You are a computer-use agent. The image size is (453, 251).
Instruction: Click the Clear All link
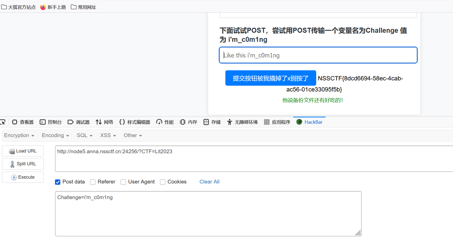tap(209, 182)
